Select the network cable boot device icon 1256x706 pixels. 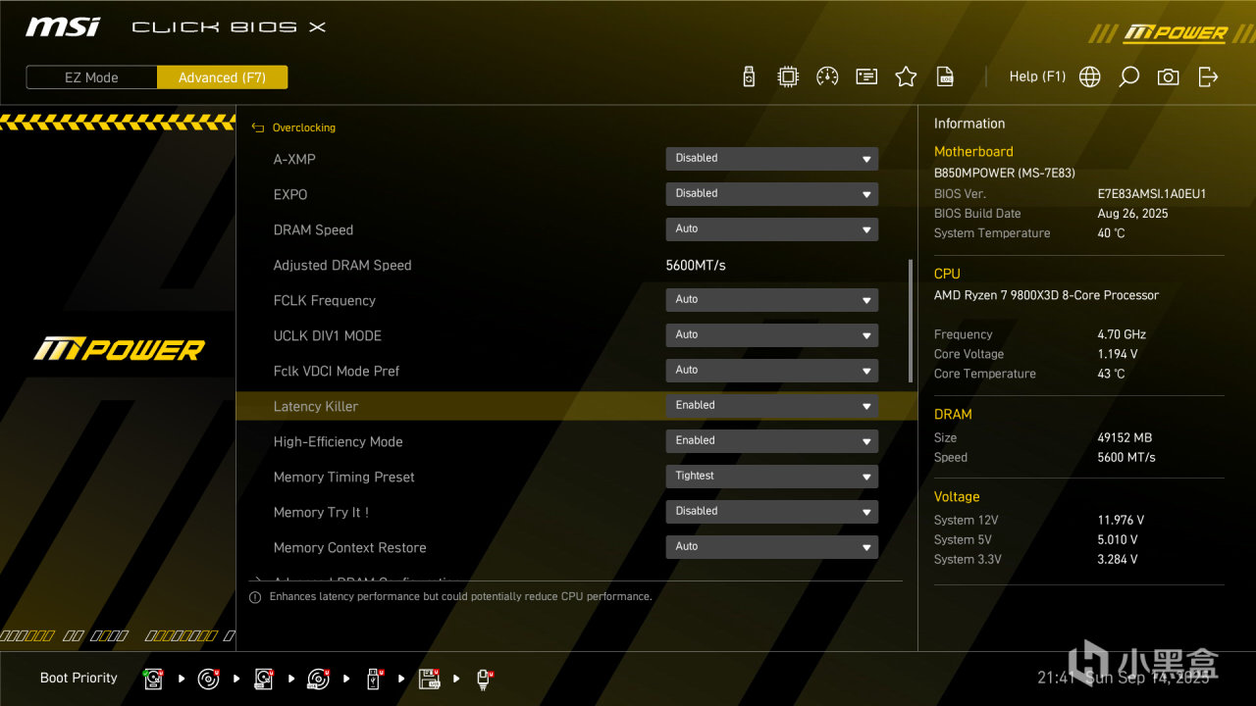[x=484, y=679]
